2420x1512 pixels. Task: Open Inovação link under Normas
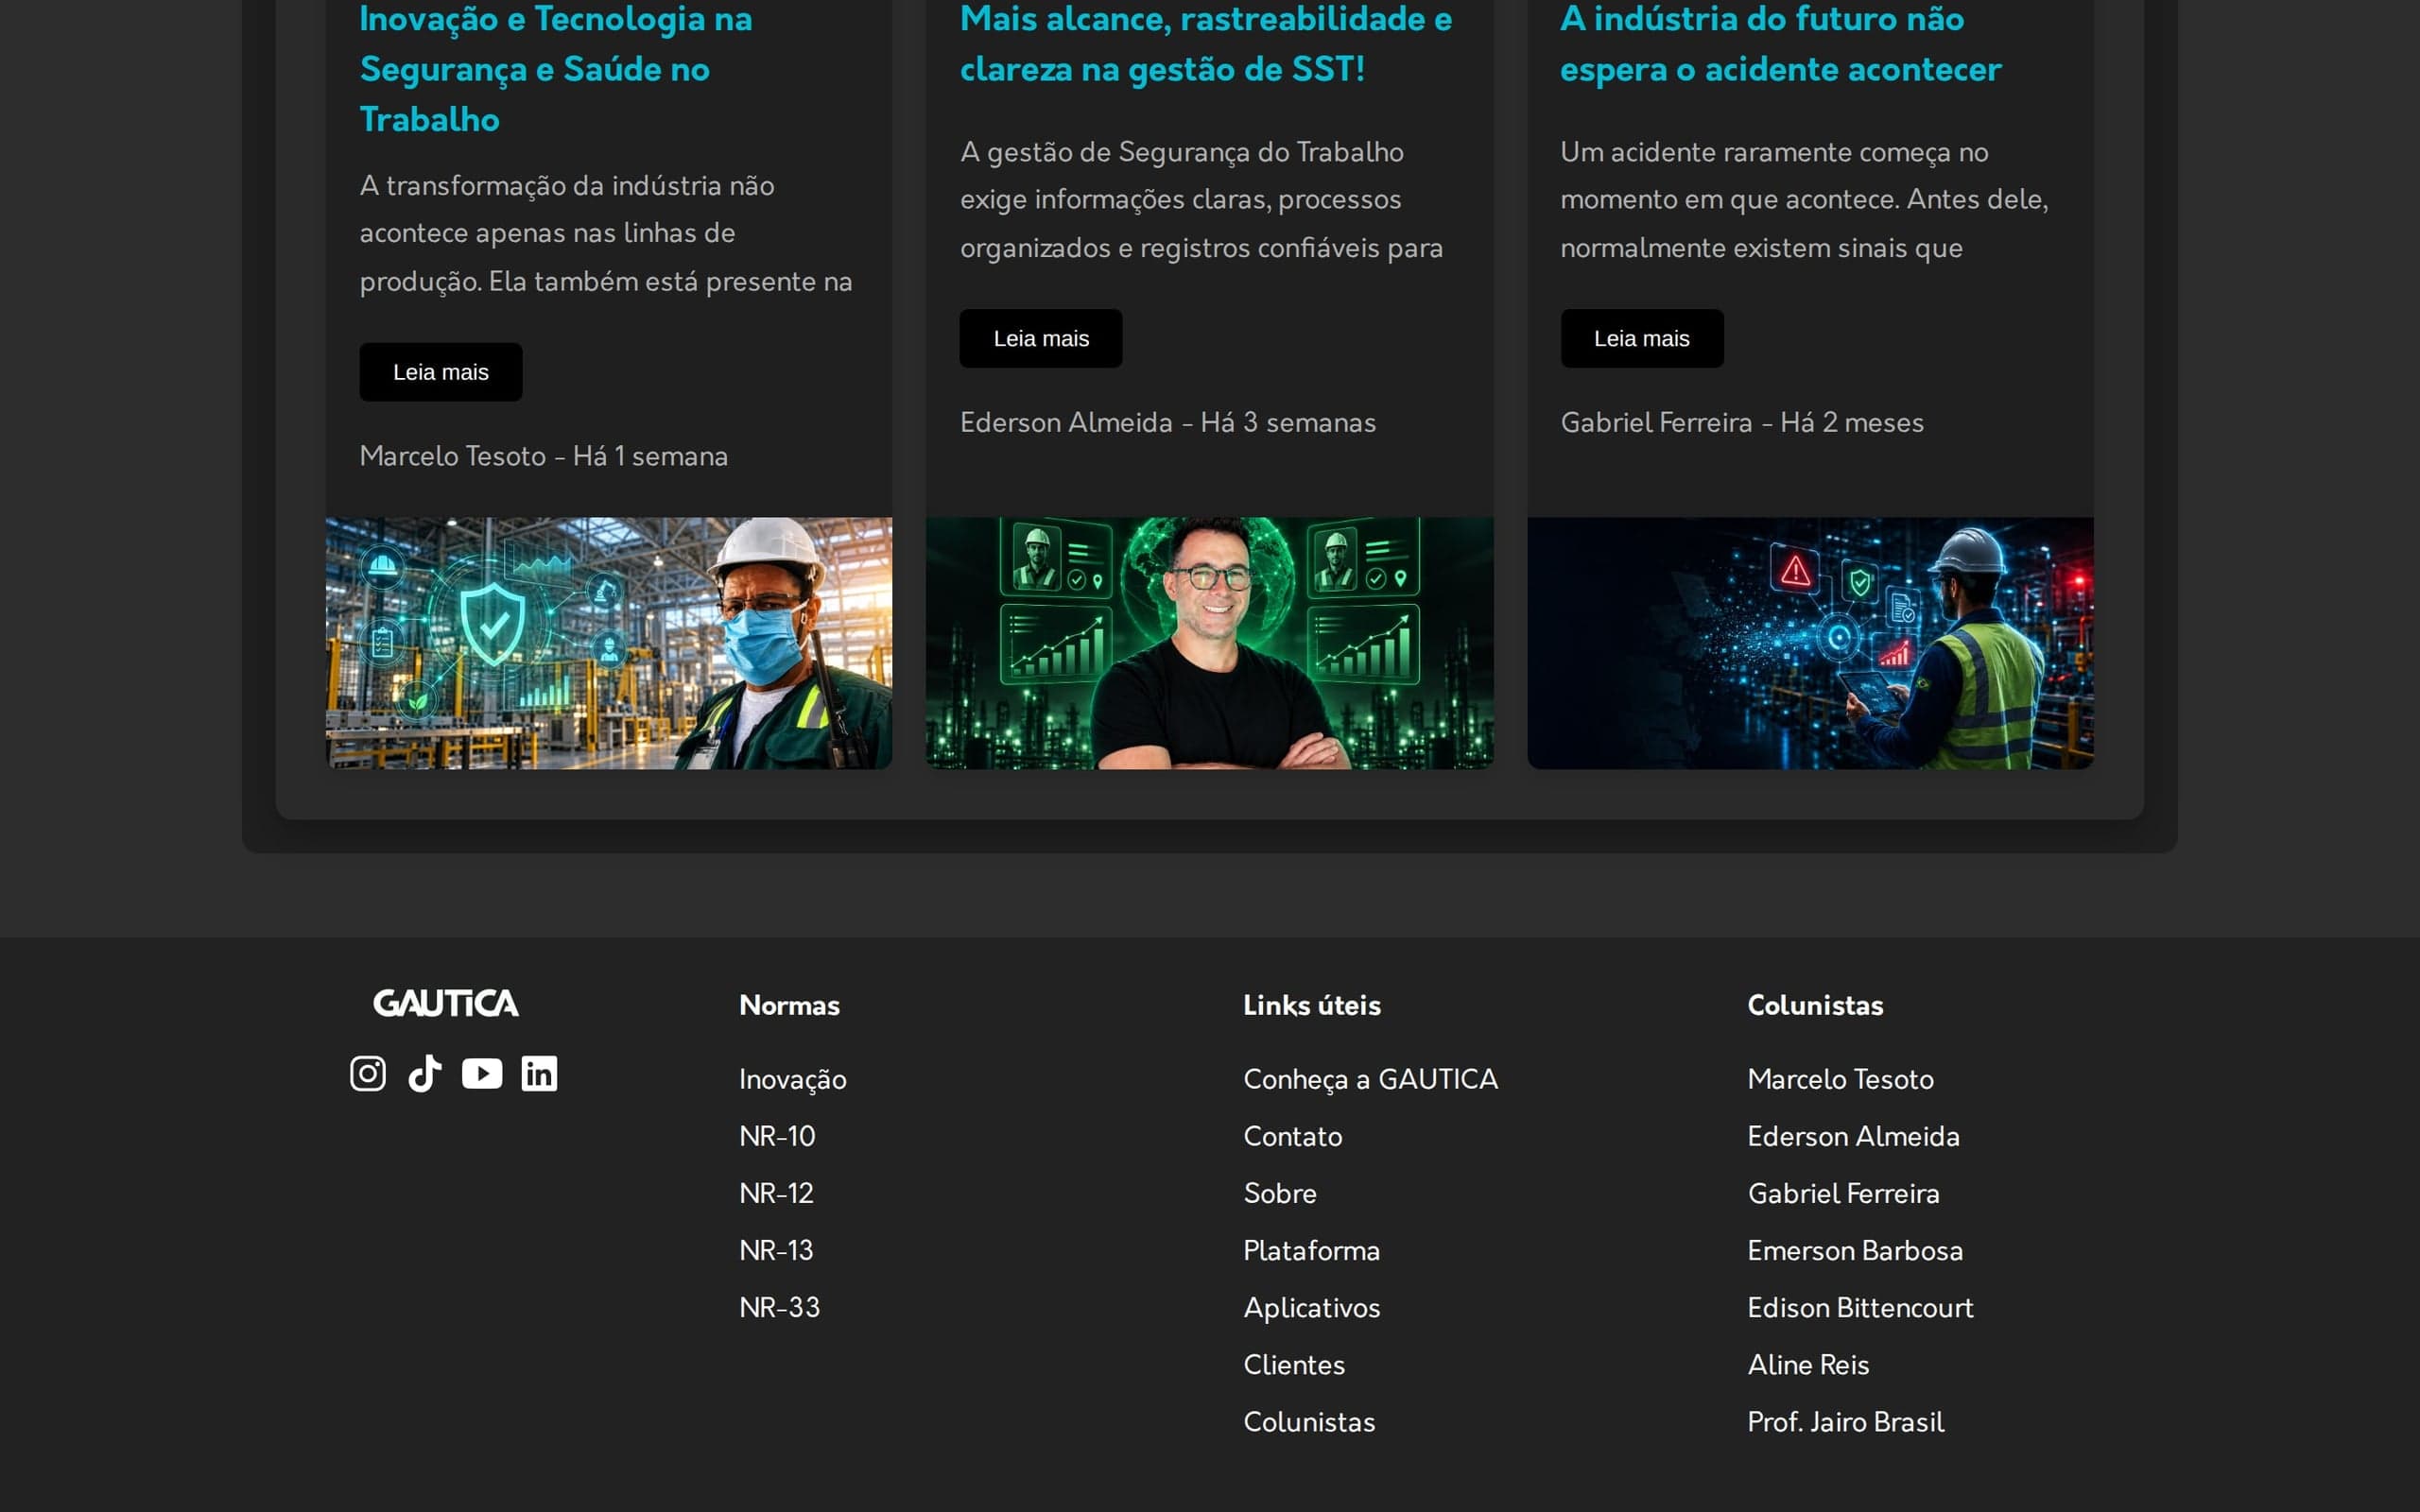793,1079
